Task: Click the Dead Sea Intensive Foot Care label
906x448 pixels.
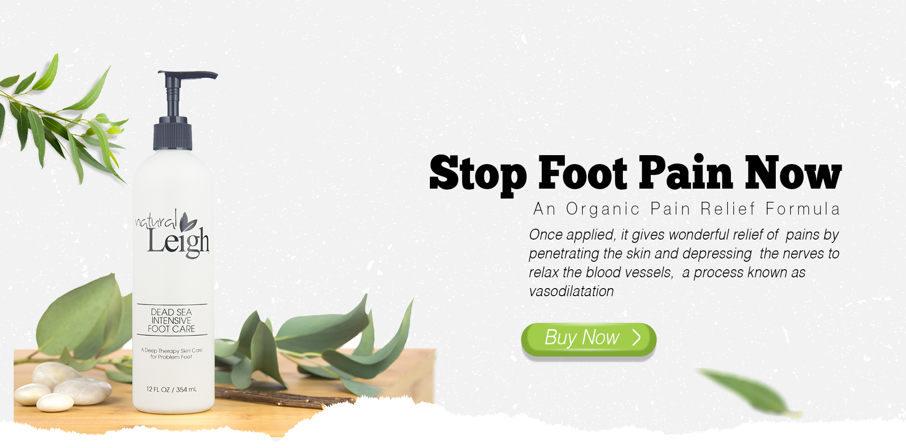Action: pyautogui.click(x=172, y=320)
